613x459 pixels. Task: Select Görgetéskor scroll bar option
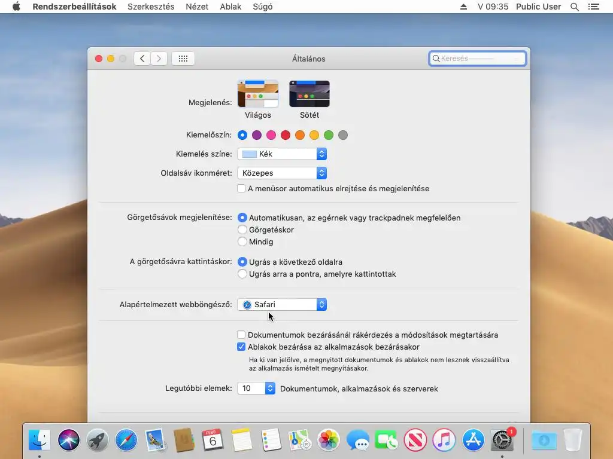point(242,229)
